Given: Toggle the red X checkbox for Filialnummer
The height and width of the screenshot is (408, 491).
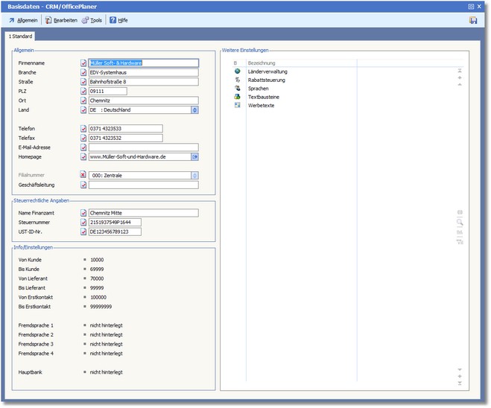Looking at the screenshot, I should 83,176.
